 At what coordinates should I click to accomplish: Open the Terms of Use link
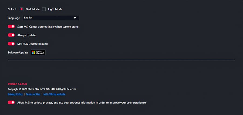click(x=33, y=94)
